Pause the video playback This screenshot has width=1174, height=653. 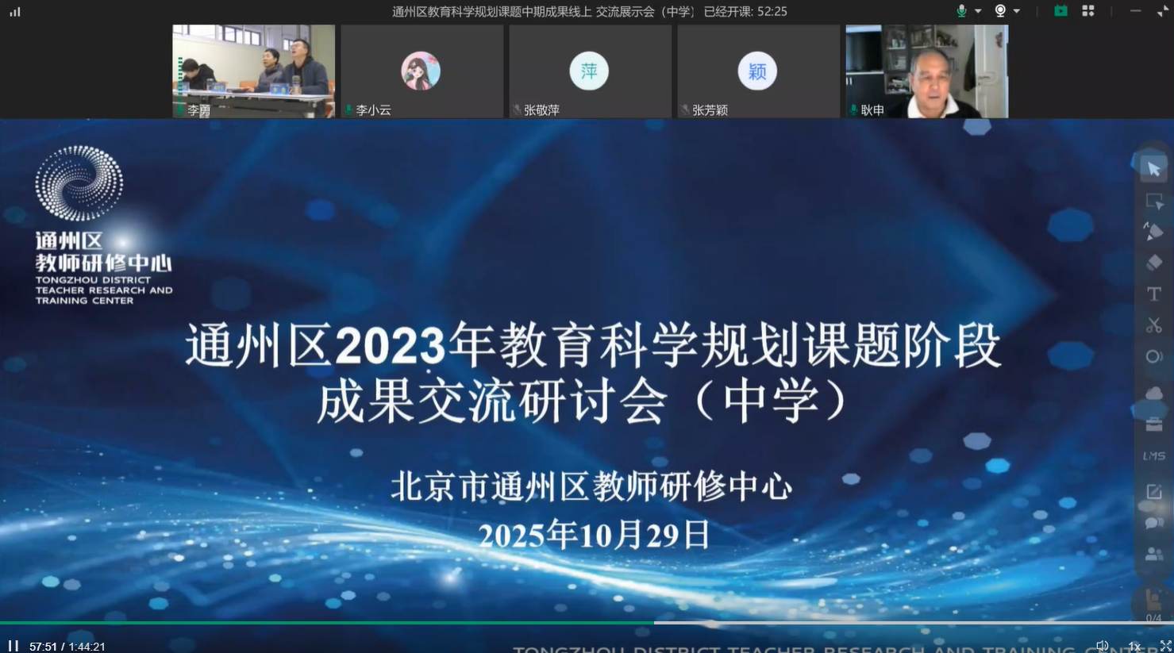click(x=12, y=645)
